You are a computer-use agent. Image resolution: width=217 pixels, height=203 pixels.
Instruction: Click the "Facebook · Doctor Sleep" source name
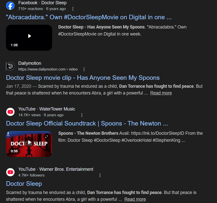coord(42,3)
